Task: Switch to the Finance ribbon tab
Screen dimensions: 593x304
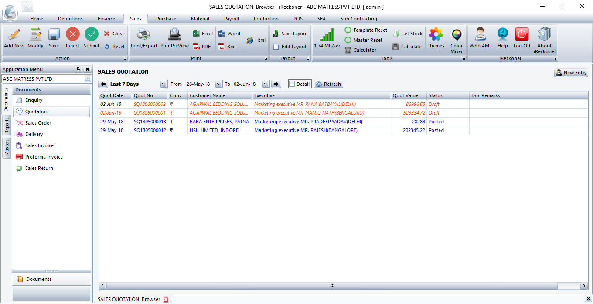Action: (106, 19)
